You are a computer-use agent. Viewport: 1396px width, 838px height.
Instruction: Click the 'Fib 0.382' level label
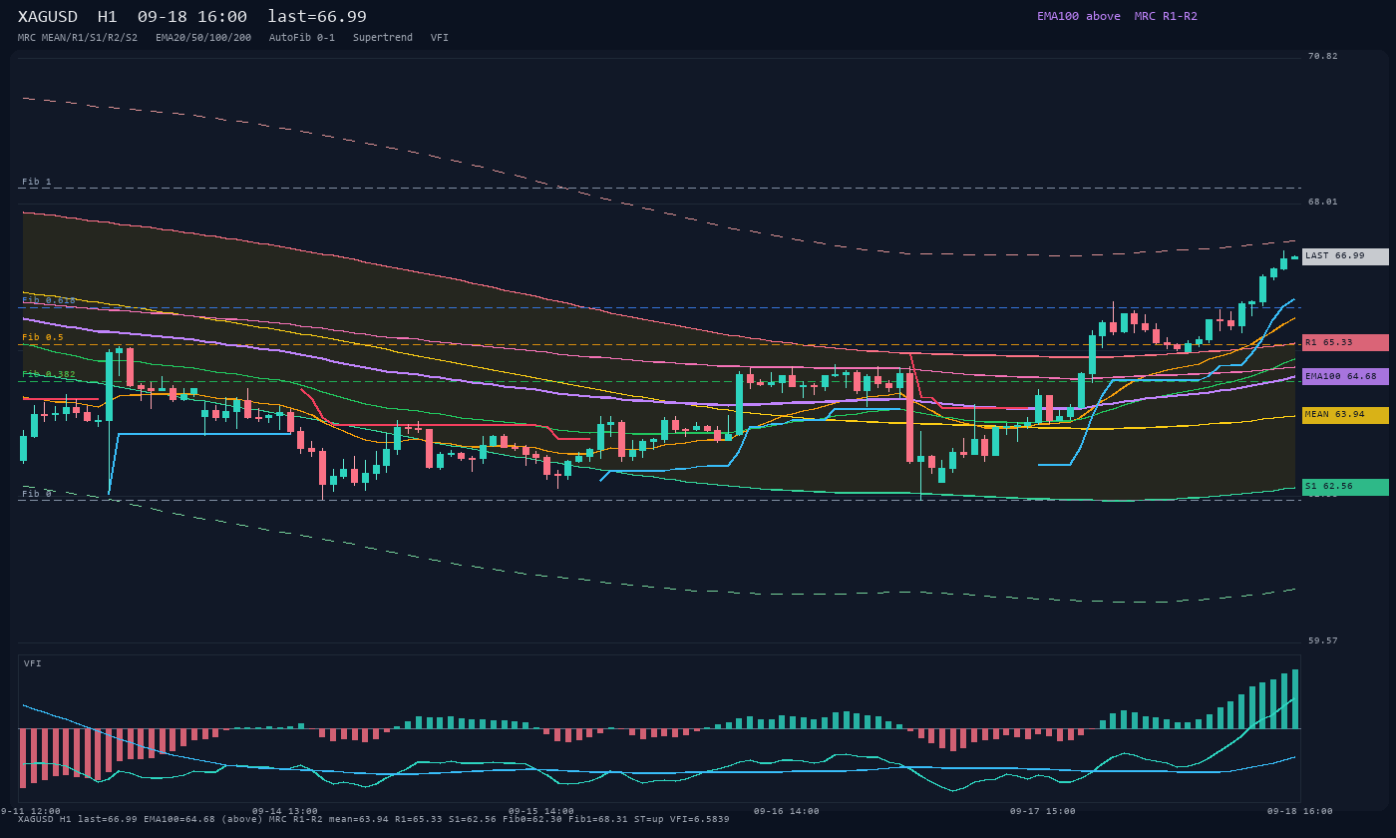49,374
